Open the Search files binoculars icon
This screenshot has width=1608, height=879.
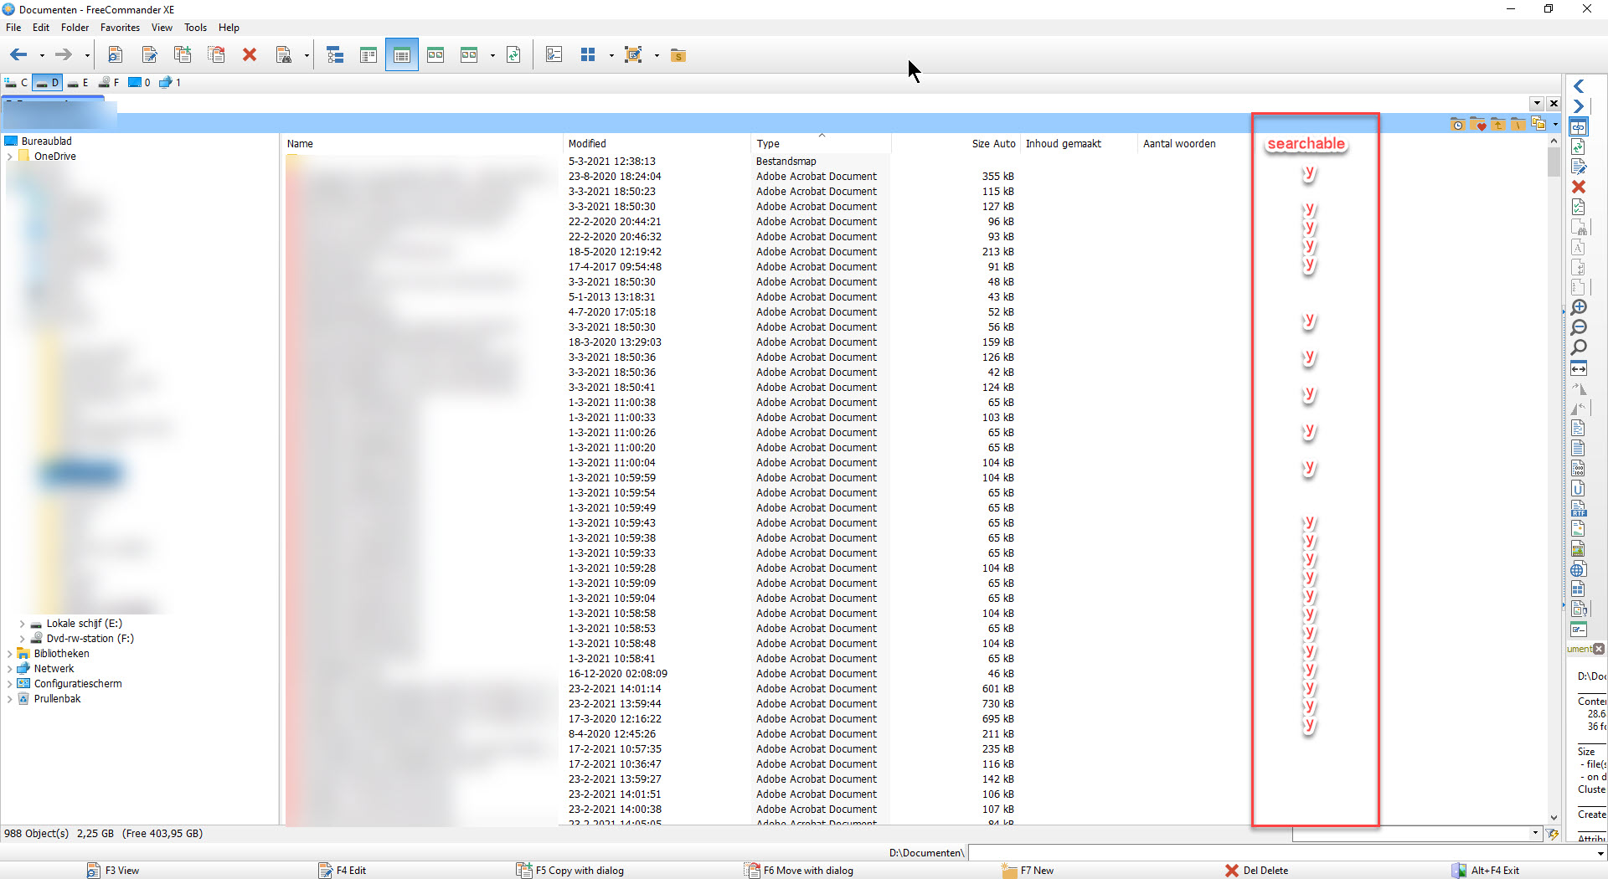click(x=284, y=55)
